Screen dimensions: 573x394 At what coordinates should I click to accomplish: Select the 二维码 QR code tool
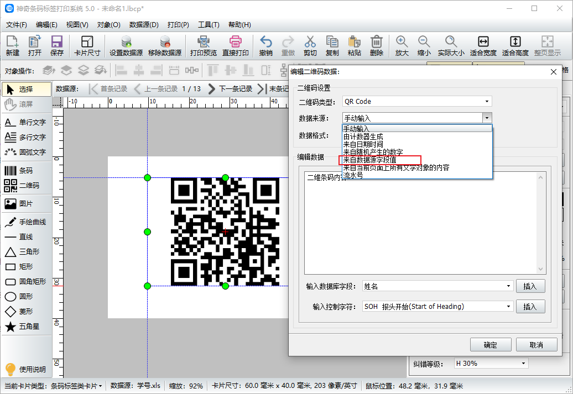(x=27, y=186)
